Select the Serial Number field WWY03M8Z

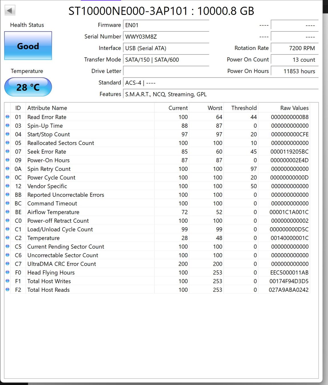tap(166, 37)
